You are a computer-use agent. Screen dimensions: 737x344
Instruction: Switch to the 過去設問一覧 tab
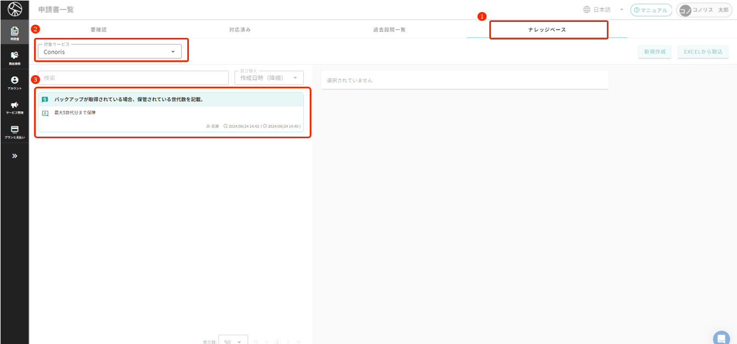click(x=389, y=30)
